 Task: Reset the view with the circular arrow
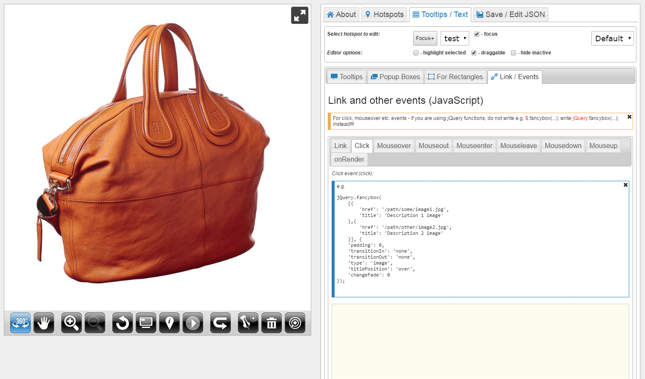(123, 323)
